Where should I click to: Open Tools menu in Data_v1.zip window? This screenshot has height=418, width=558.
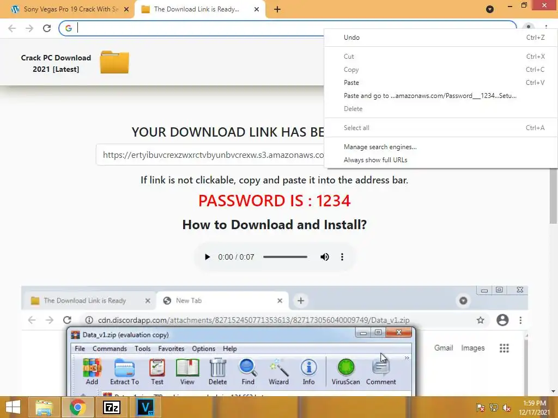click(142, 349)
